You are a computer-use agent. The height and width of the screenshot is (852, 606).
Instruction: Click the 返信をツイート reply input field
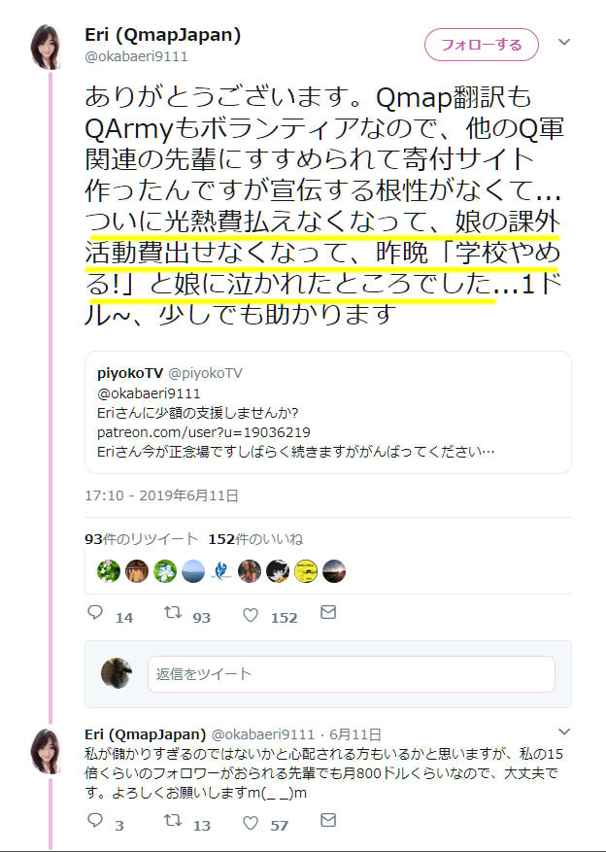(352, 674)
